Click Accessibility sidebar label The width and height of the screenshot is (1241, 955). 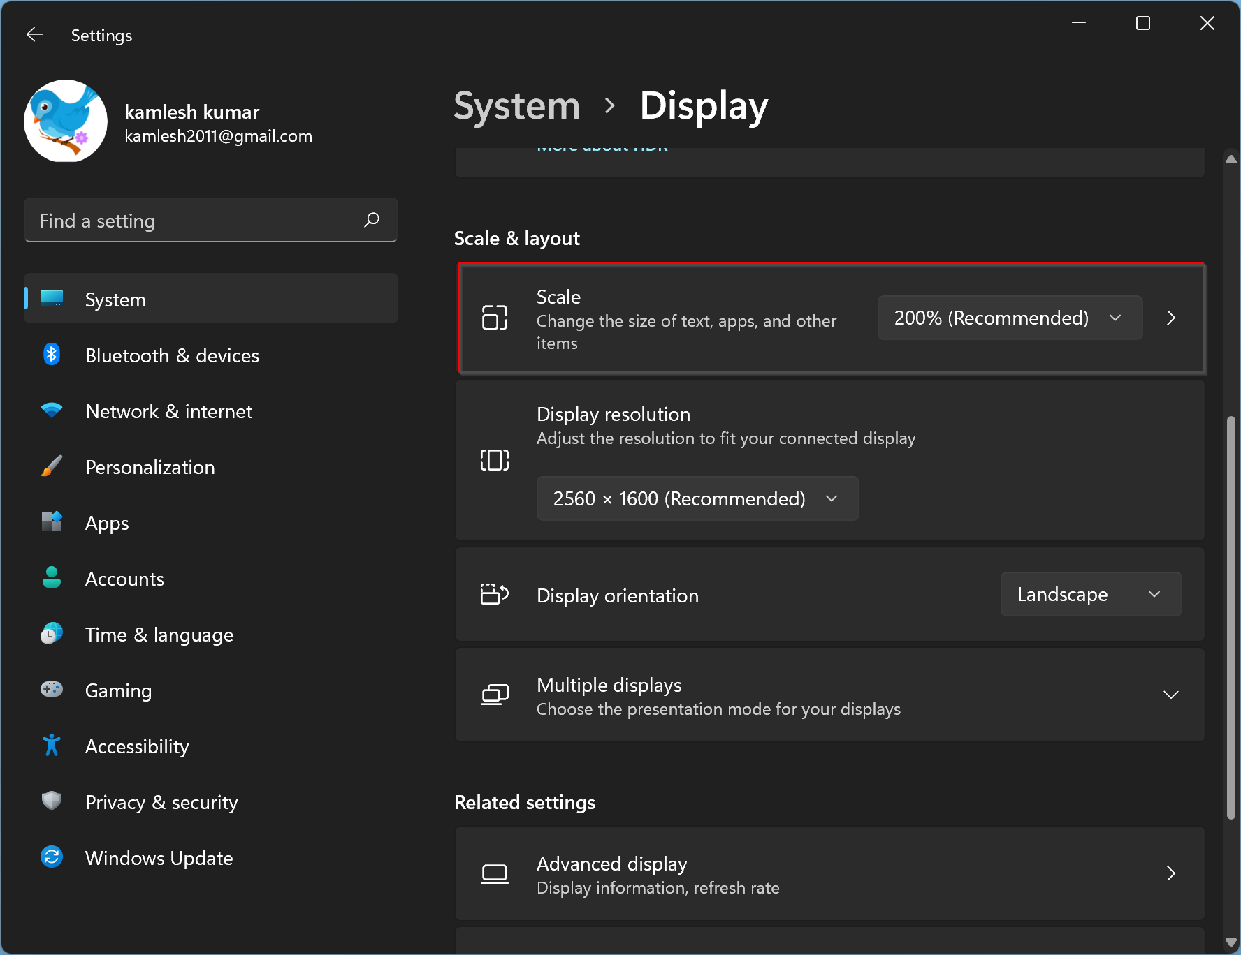137,746
